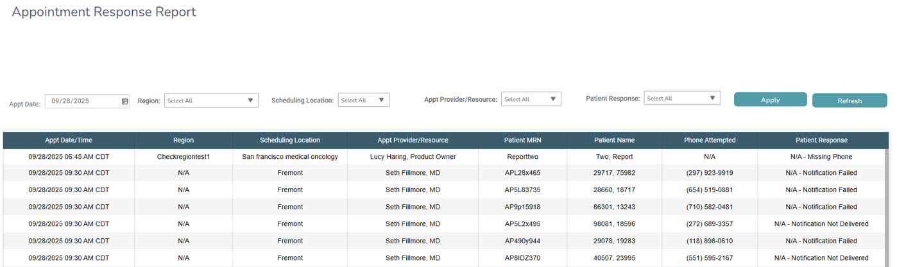Select the Scheduling Location column header
This screenshot has height=267, width=897.
[290, 140]
